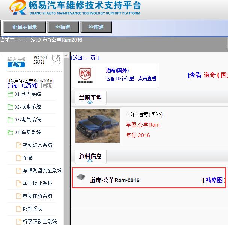Image resolution: width=228 pixels, height=225 pixels.
Task: Click the 行李箱锁止系统 document icon
Action: coord(19,221)
